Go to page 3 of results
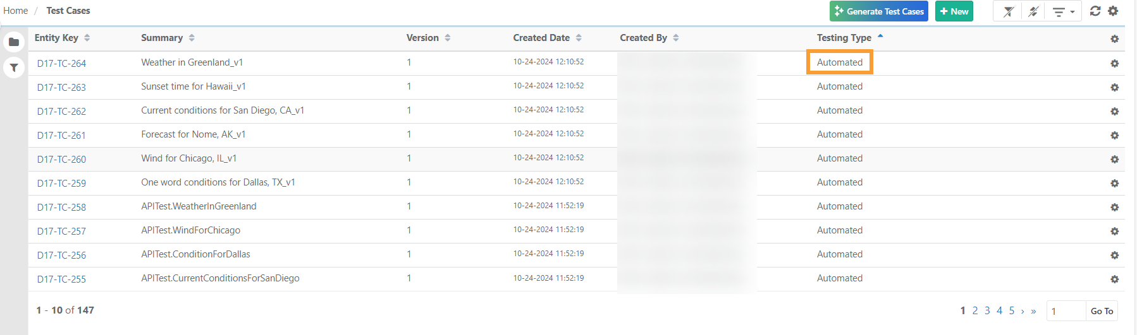Image resolution: width=1137 pixels, height=335 pixels. click(x=987, y=310)
